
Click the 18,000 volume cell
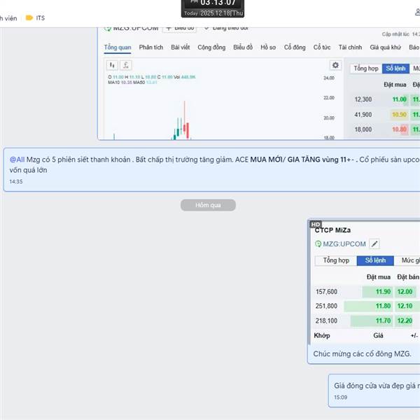(363, 129)
